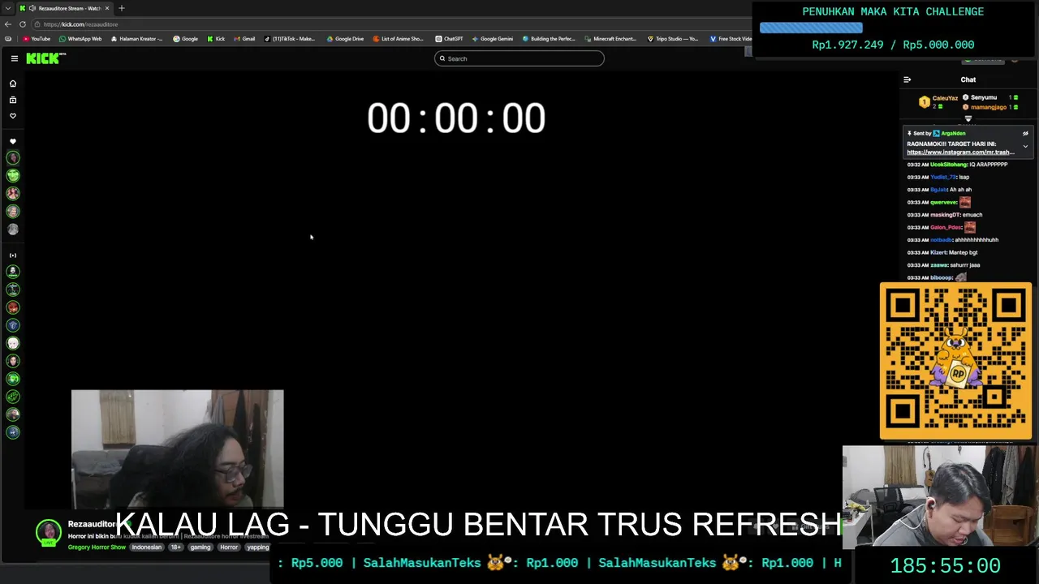Screen dimensions: 1039x584
Task: Open Google Drive bookmark
Action: 345,39
